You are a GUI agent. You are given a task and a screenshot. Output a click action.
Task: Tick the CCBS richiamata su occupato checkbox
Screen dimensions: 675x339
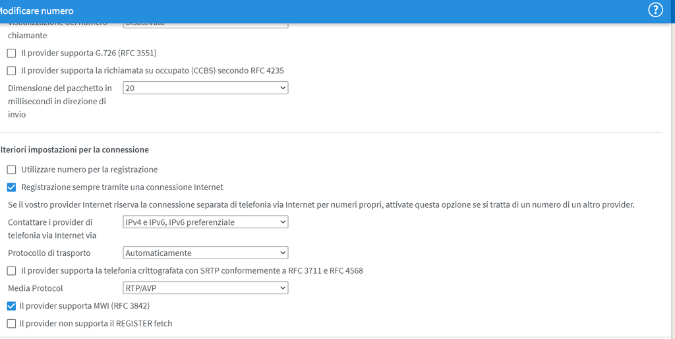(x=12, y=71)
